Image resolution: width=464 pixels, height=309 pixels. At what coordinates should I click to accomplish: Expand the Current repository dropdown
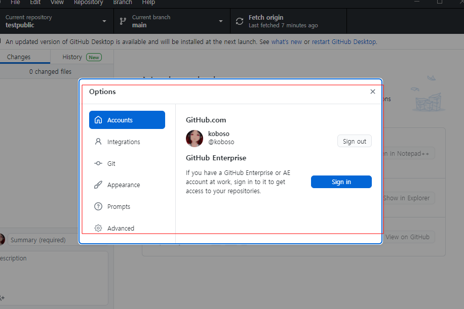(56, 21)
